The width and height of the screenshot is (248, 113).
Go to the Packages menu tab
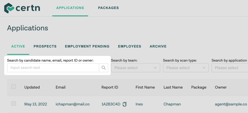click(x=108, y=8)
